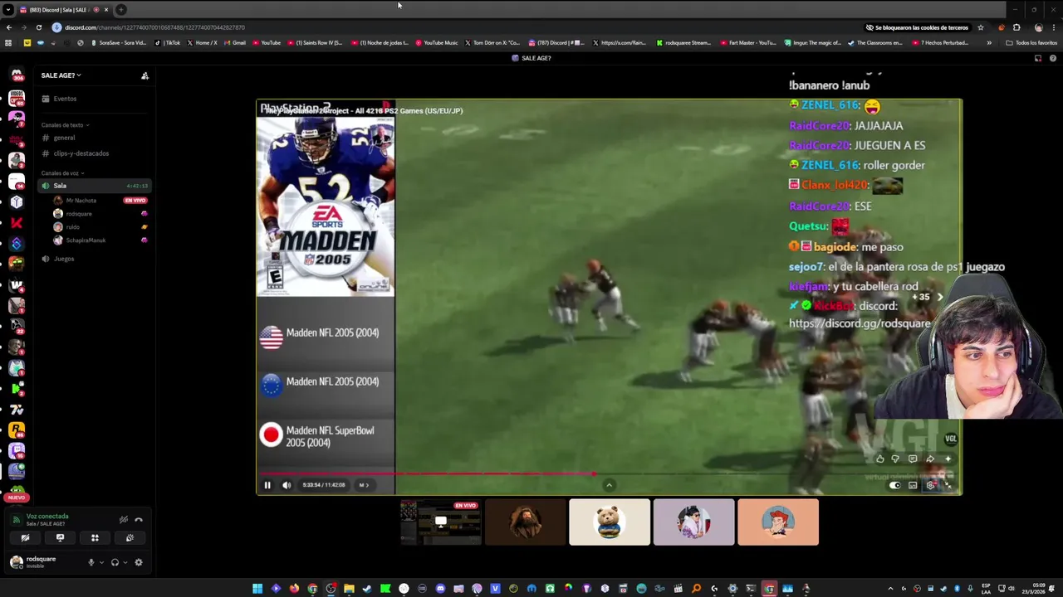Join the Juegos voice channel
The width and height of the screenshot is (1063, 597).
point(95,259)
